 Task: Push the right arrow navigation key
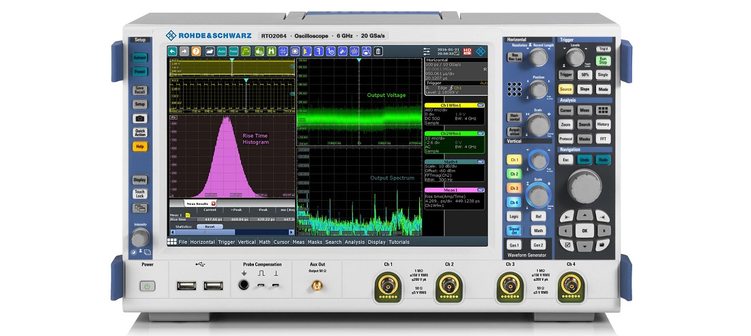[604, 231]
